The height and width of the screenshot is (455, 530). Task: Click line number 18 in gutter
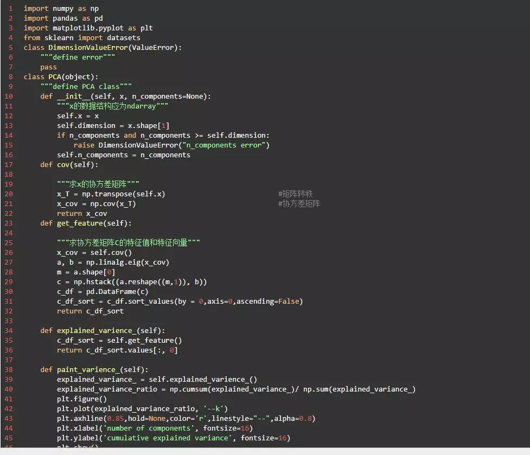[9, 175]
